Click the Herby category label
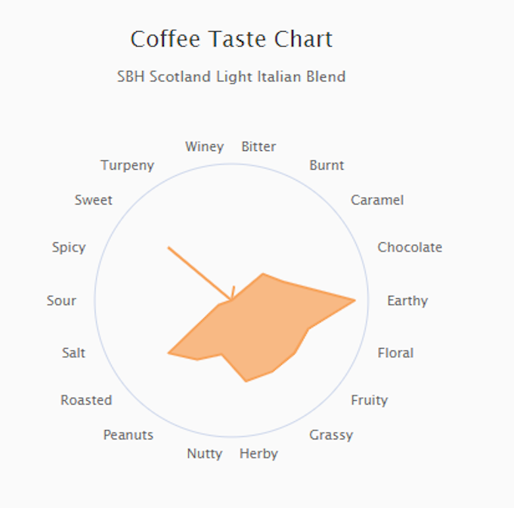Image resolution: width=514 pixels, height=508 pixels. [259, 454]
